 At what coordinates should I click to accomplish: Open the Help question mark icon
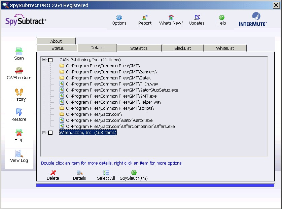221,18
